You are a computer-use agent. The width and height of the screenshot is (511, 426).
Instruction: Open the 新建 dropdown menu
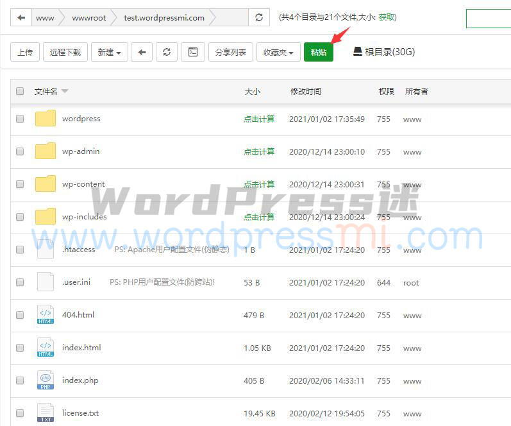pos(110,52)
